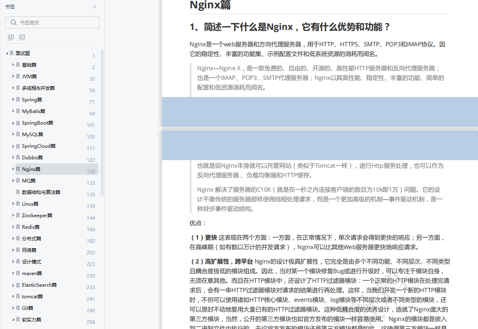
Task: Click the bookmark icon beside Git篇
Action: click(x=18, y=308)
